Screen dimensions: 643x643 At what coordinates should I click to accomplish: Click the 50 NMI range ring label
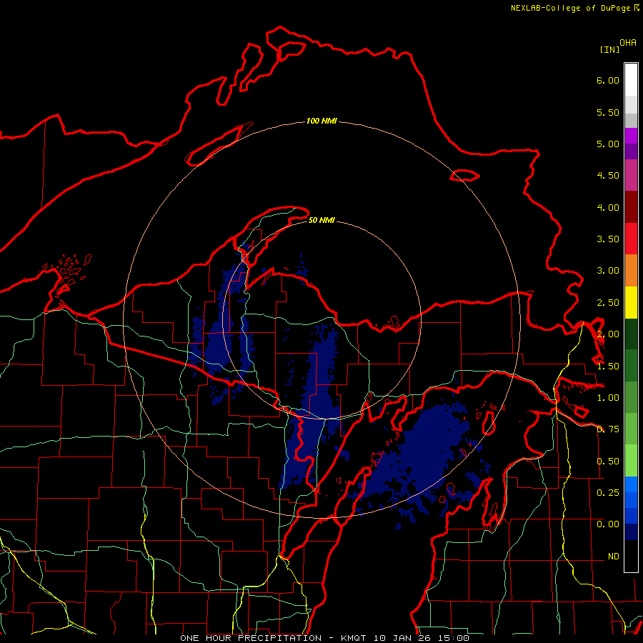(321, 221)
